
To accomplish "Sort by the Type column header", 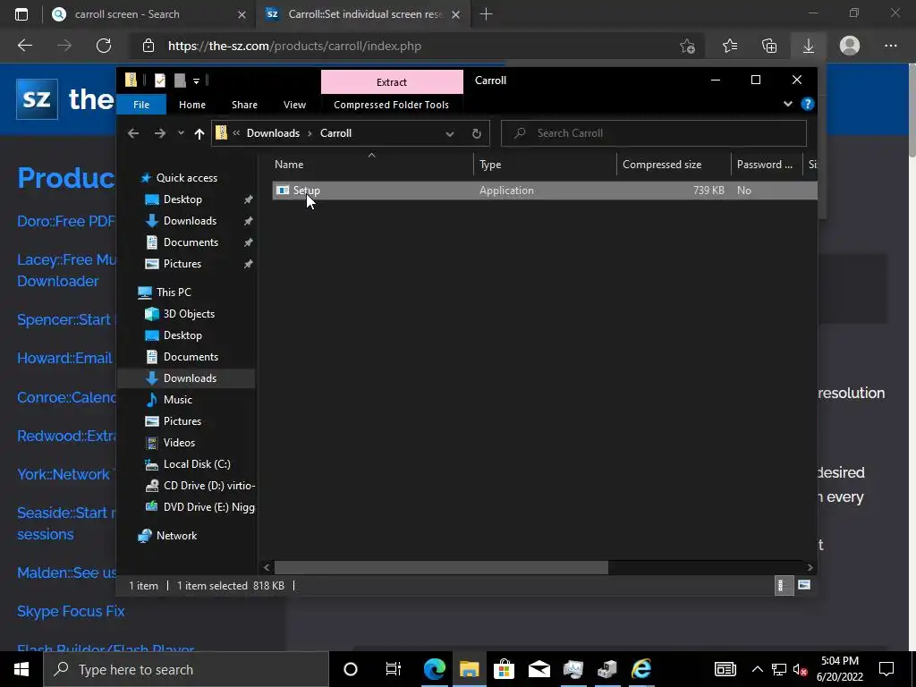I will click(x=545, y=165).
